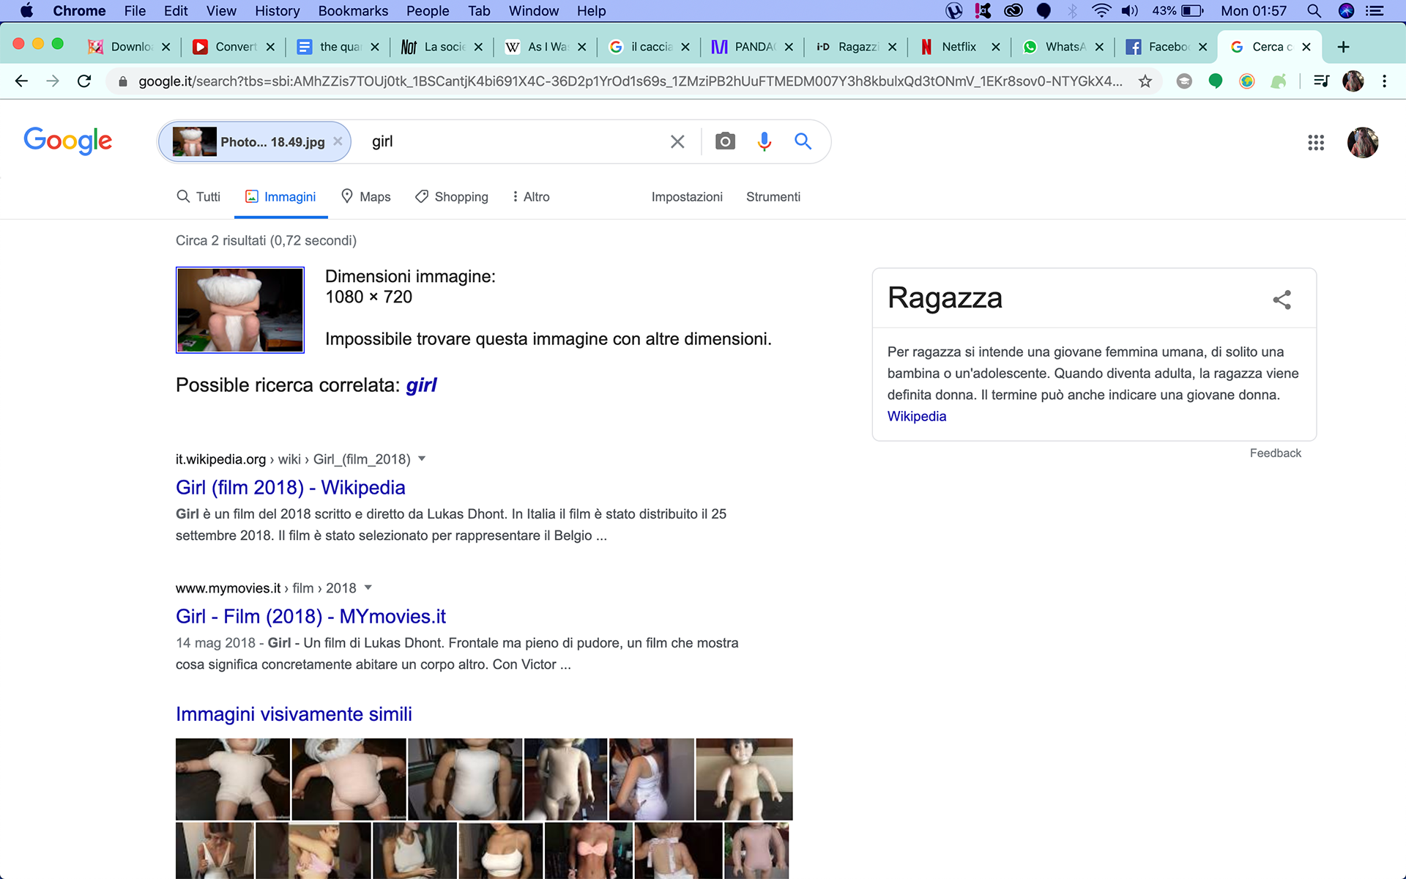This screenshot has width=1406, height=879.
Task: Open Impostazioni settings menu
Action: (x=687, y=197)
